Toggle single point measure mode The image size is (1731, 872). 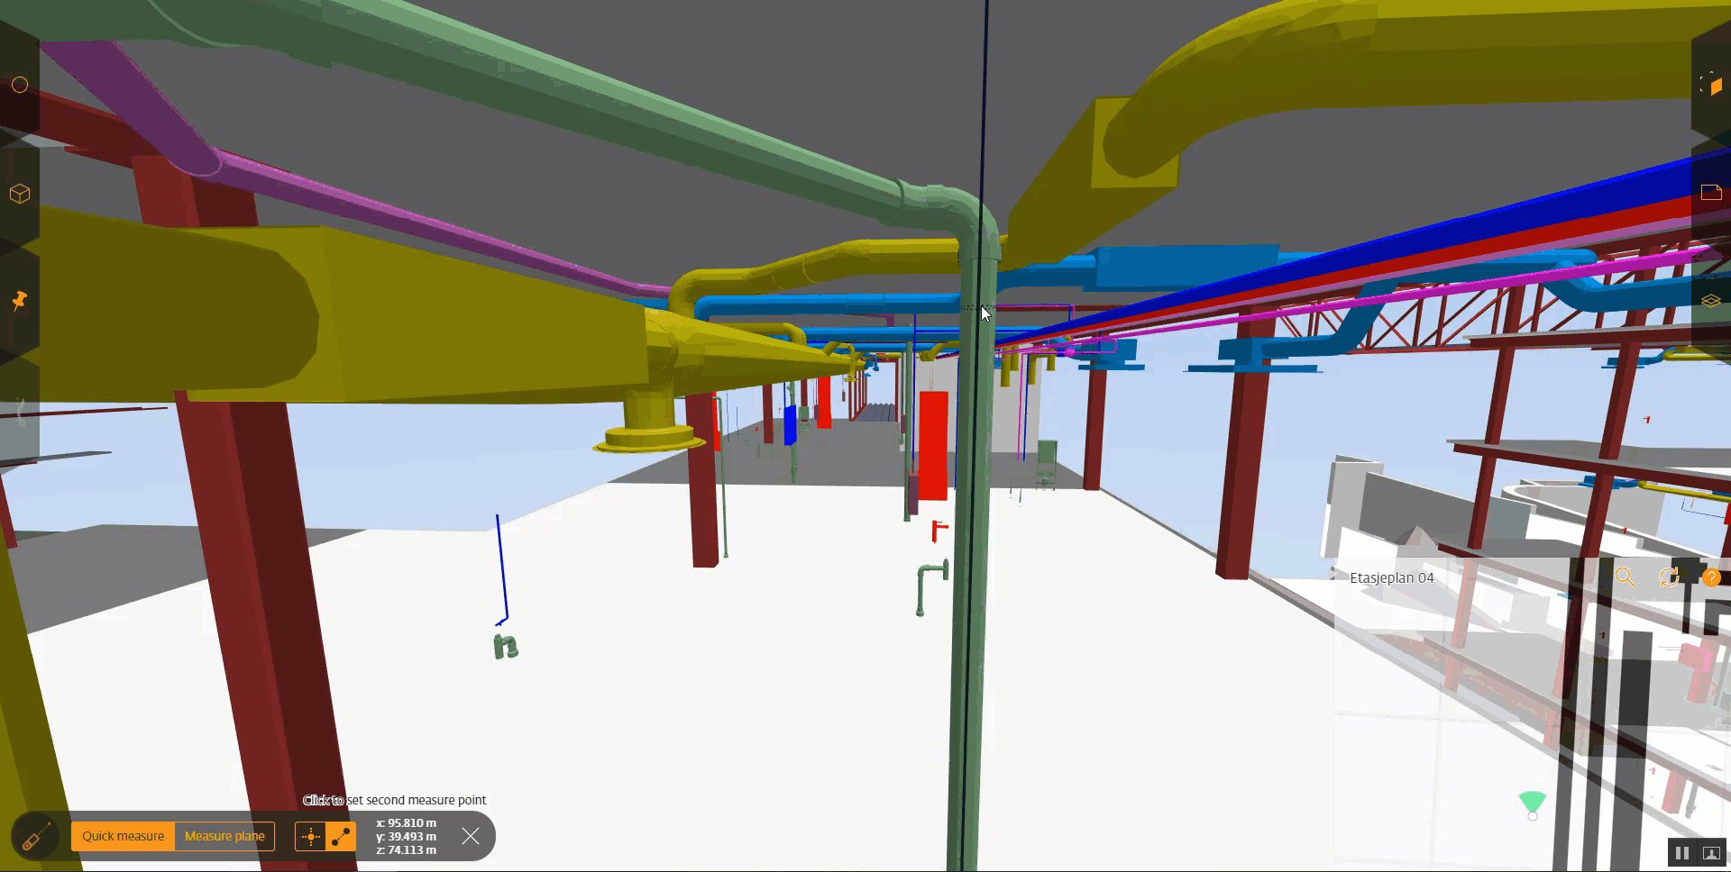310,837
